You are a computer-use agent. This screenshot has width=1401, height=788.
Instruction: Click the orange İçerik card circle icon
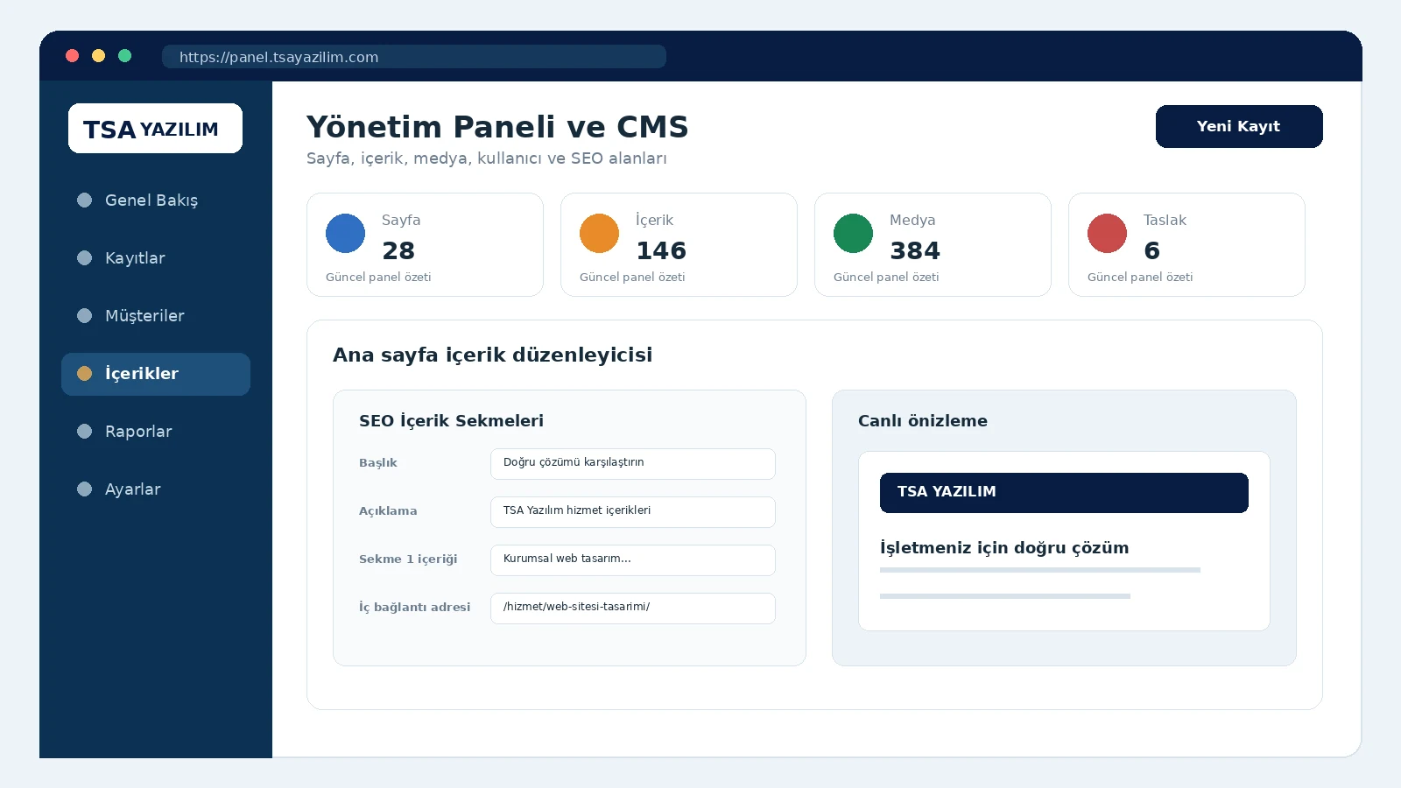click(x=599, y=233)
